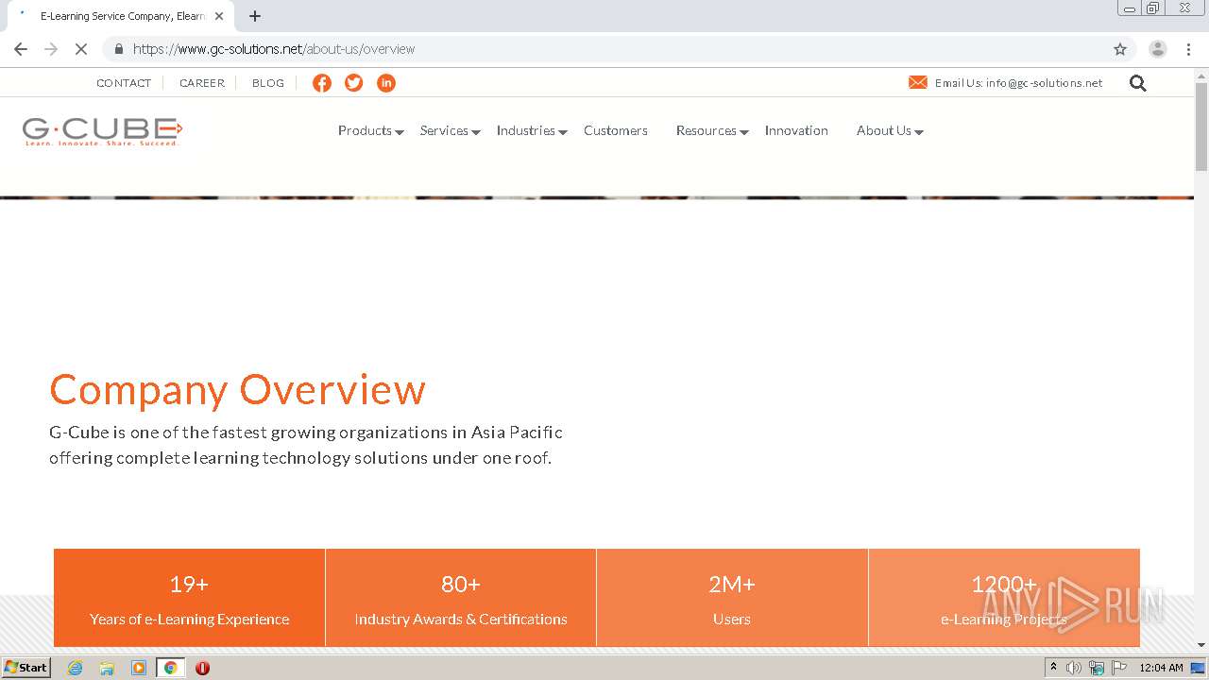This screenshot has width=1209, height=680.
Task: Open G-Cube's Twitter page icon
Action: click(354, 83)
